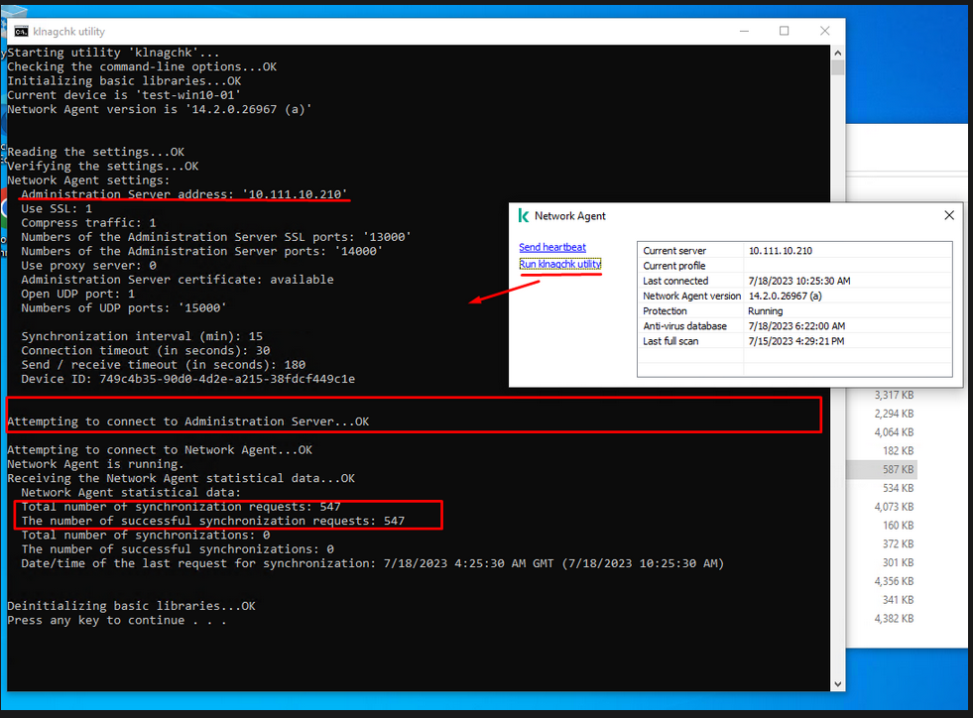The height and width of the screenshot is (718, 973).
Task: Close the Network Agent dialog
Action: click(949, 215)
